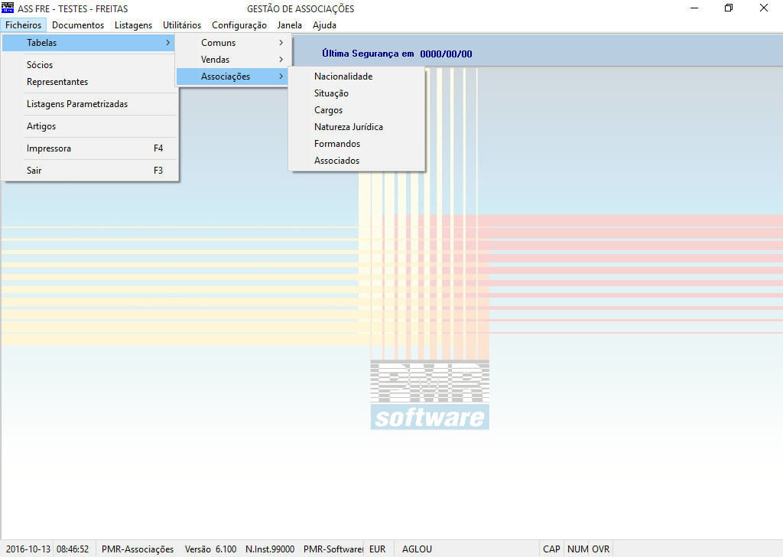Click the Última Segurança em label
The width and height of the screenshot is (783, 557).
pos(368,54)
